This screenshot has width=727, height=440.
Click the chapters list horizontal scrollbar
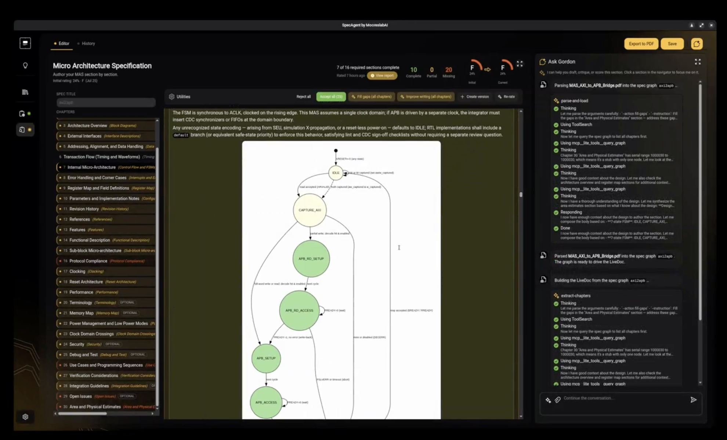tap(83, 414)
